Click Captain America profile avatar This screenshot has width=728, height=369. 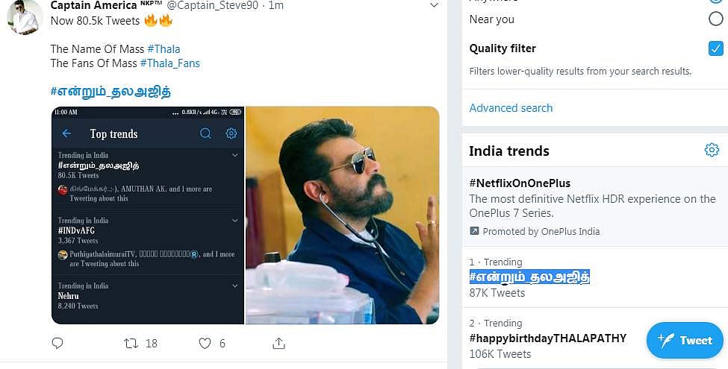click(25, 16)
